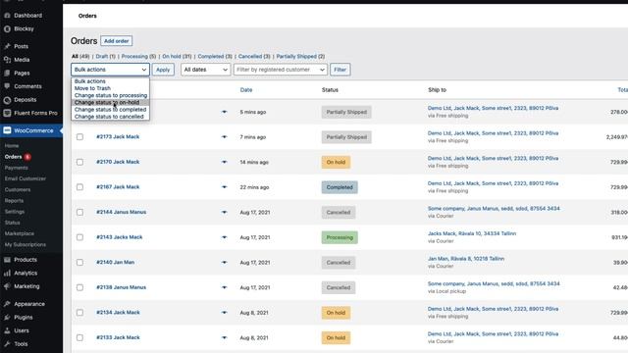Image resolution: width=628 pixels, height=353 pixels.
Task: Click the preview eye icon for order #2173
Action: tap(224, 137)
